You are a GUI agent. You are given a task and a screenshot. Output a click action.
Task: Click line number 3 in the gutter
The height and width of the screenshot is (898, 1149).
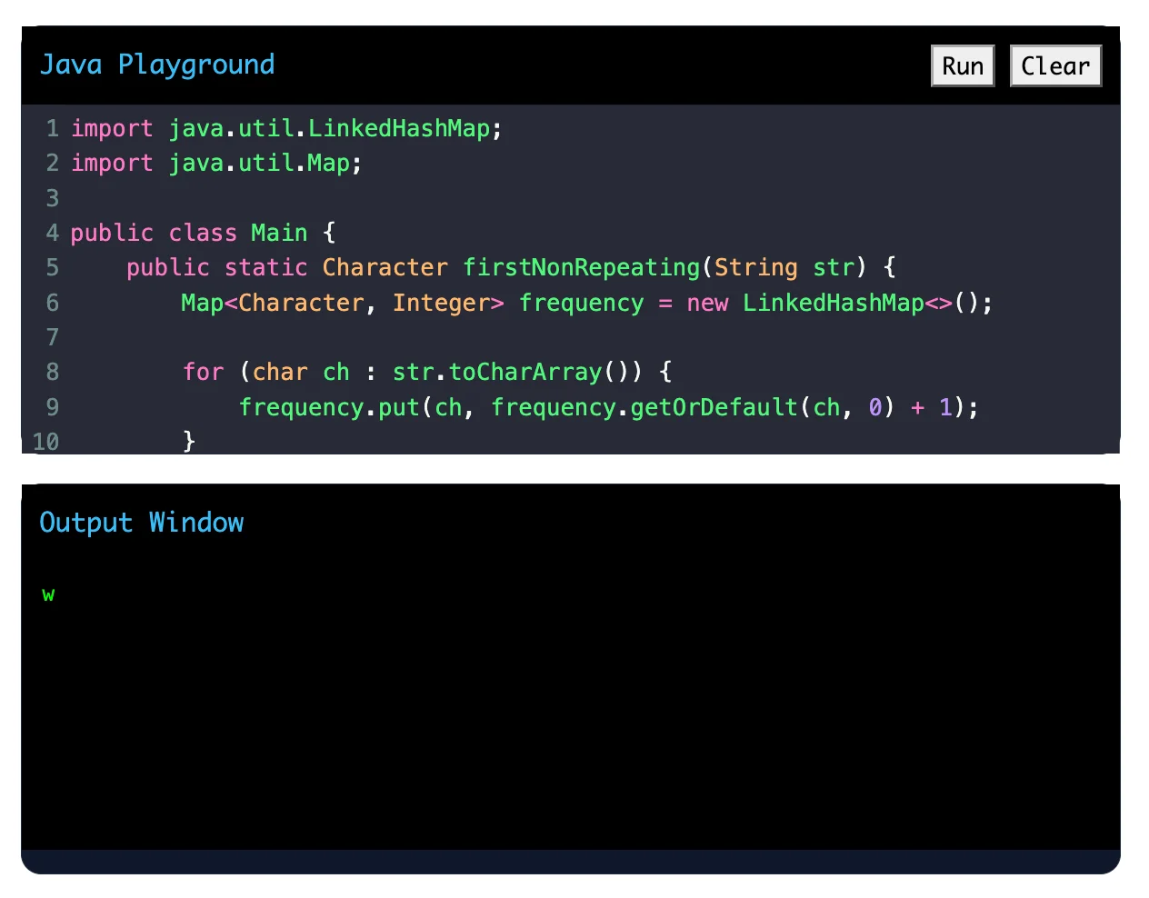click(x=52, y=198)
